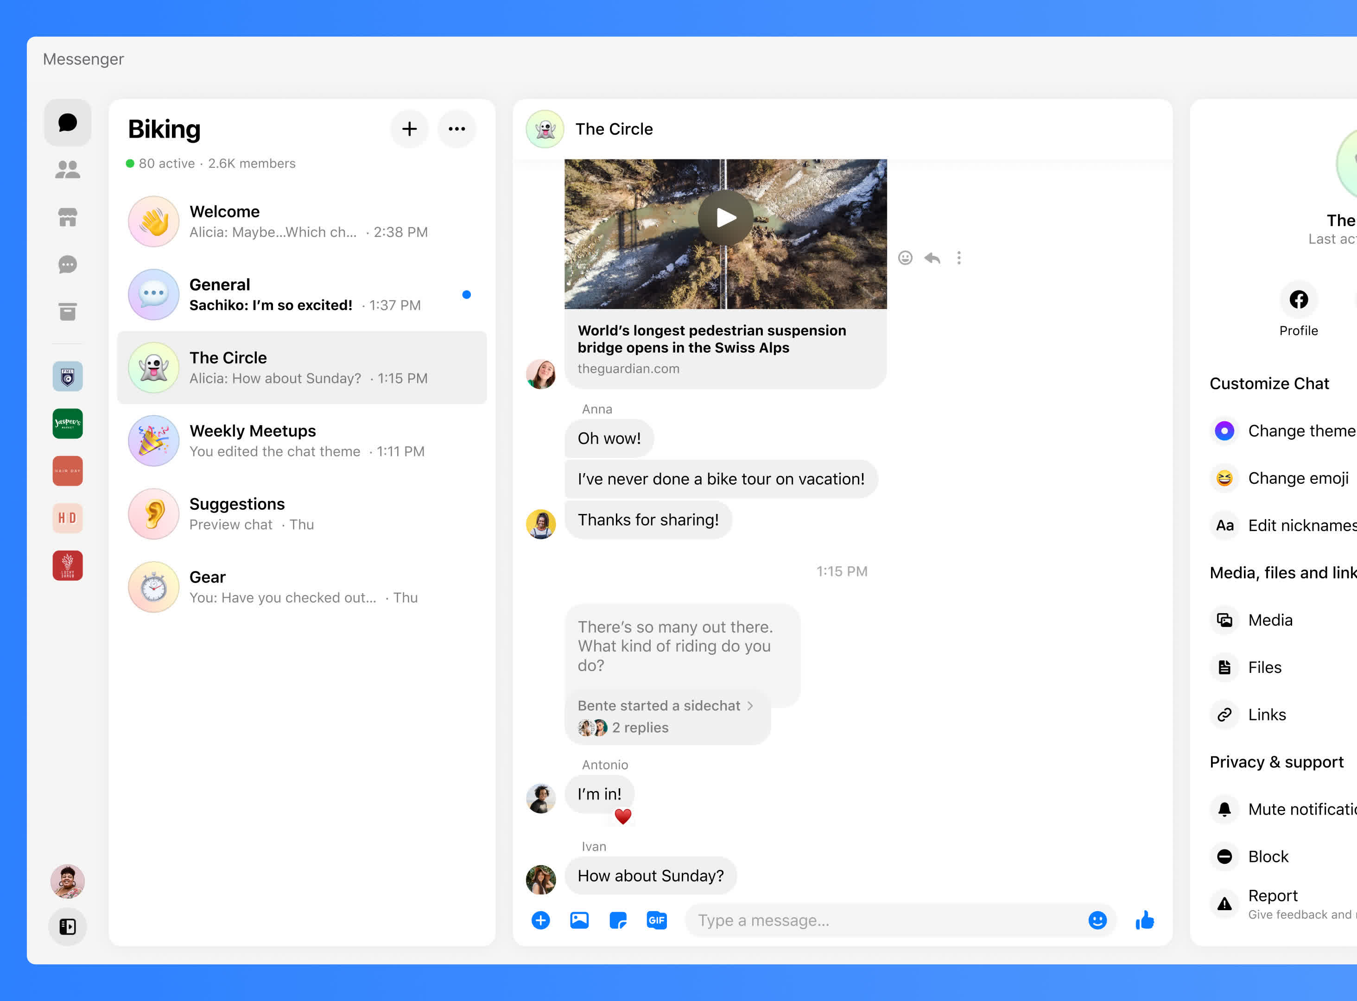Open the Guardian article headline link
1357x1001 pixels.
tap(712, 339)
